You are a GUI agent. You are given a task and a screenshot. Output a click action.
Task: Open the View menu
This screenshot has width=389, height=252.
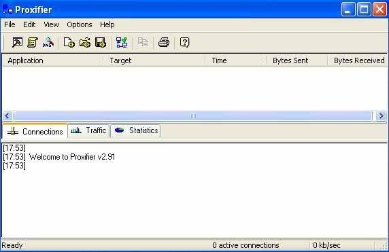point(51,24)
